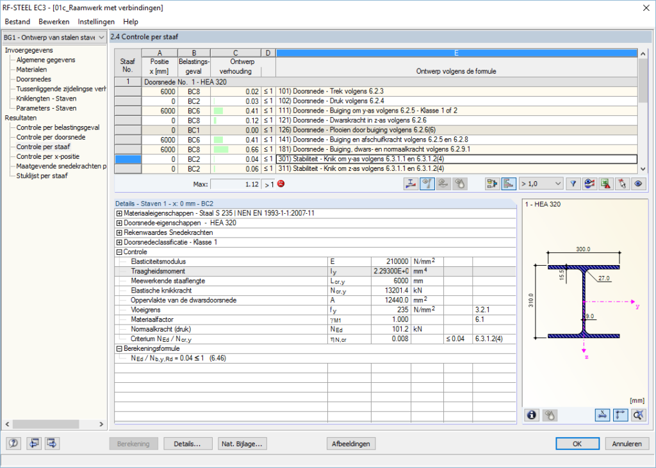Open the > 1,0 ratio filter combo box

click(x=541, y=184)
